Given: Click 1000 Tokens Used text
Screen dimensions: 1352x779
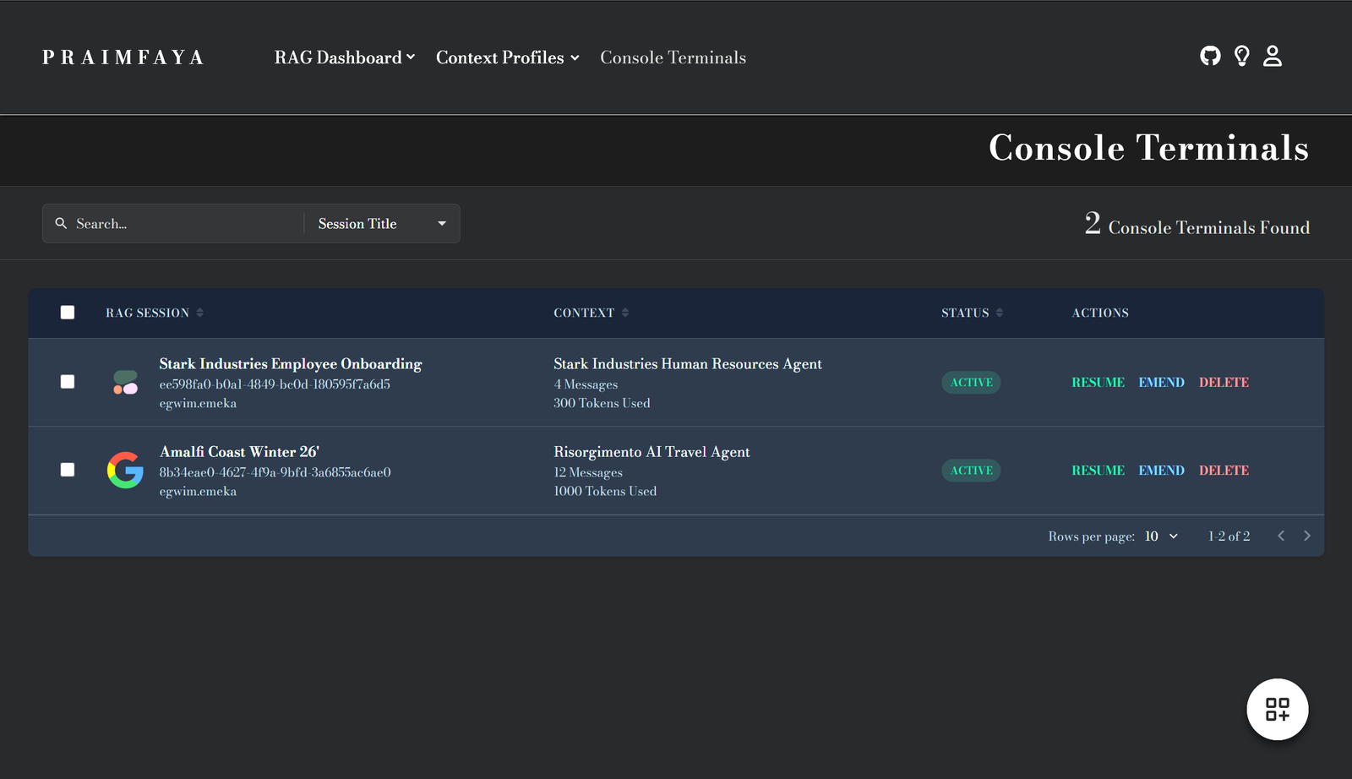Looking at the screenshot, I should pyautogui.click(x=605, y=491).
